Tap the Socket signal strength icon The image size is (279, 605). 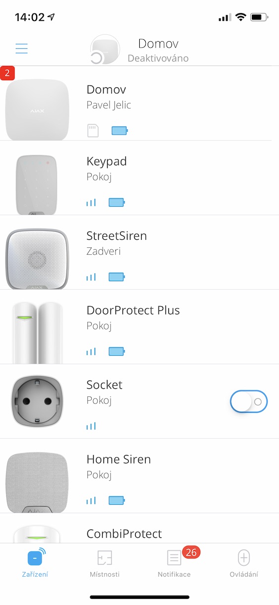(91, 426)
